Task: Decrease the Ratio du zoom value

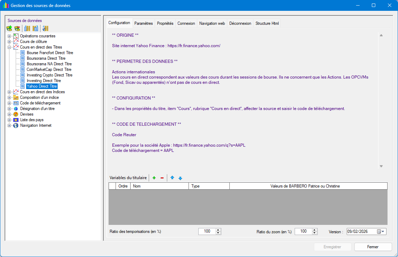Action: pos(315,233)
